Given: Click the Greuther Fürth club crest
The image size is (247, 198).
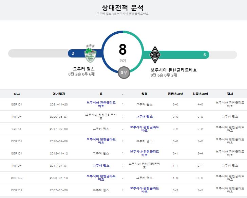Looking at the screenshot, I should coord(90,53).
